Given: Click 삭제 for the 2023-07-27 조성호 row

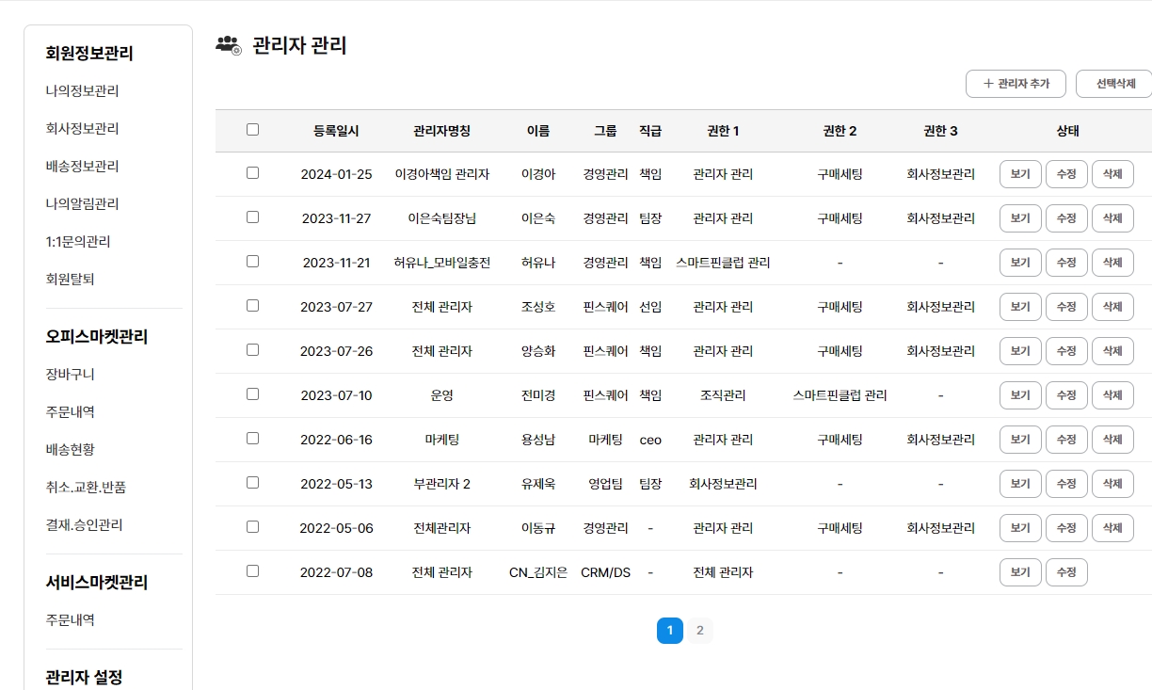Looking at the screenshot, I should (x=1112, y=307).
